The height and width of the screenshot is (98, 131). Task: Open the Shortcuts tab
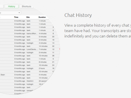(26, 7)
